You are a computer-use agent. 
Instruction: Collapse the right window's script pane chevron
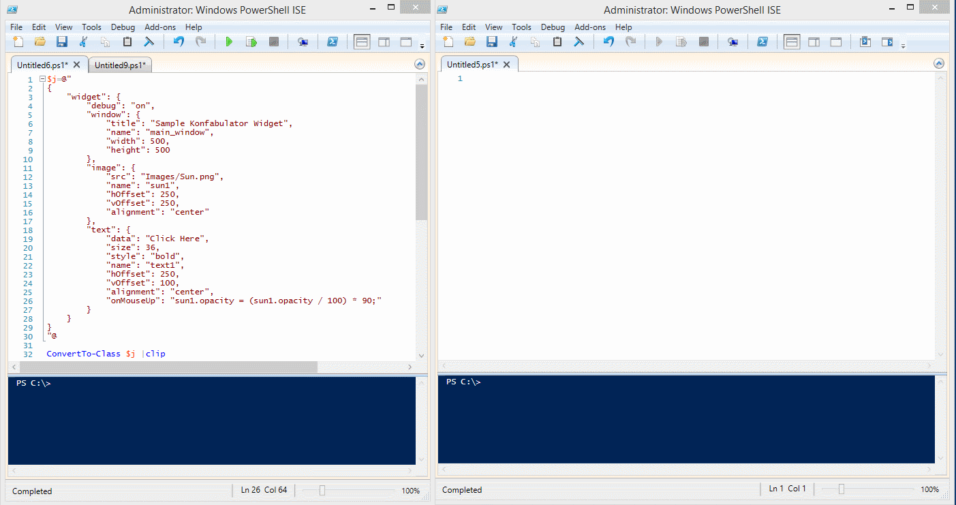[939, 63]
